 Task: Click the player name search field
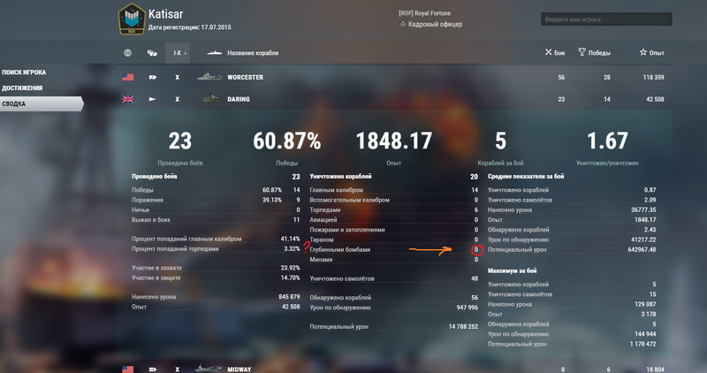point(606,19)
